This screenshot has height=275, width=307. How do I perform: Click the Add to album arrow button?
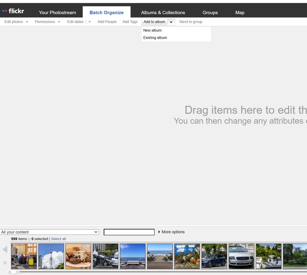click(171, 22)
